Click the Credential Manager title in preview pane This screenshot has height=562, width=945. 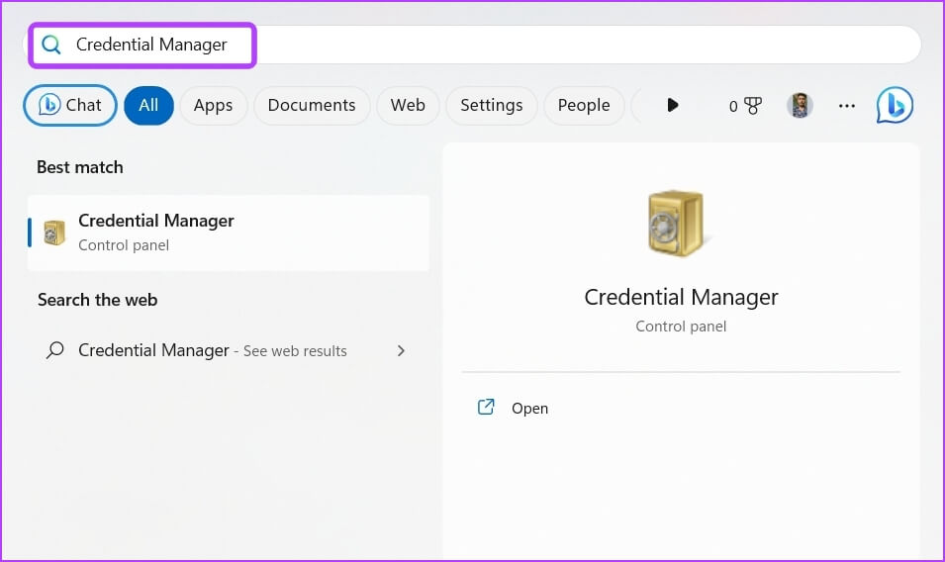coord(681,297)
